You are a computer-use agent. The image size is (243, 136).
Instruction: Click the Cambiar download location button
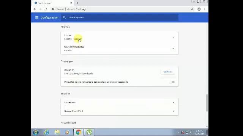(x=168, y=72)
